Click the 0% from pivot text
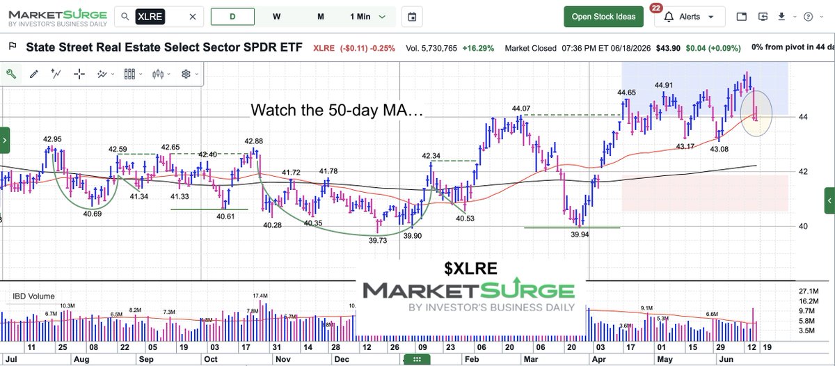 [x=793, y=48]
